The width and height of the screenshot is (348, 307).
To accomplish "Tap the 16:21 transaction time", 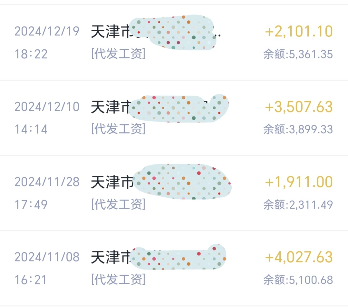I will tap(31, 280).
